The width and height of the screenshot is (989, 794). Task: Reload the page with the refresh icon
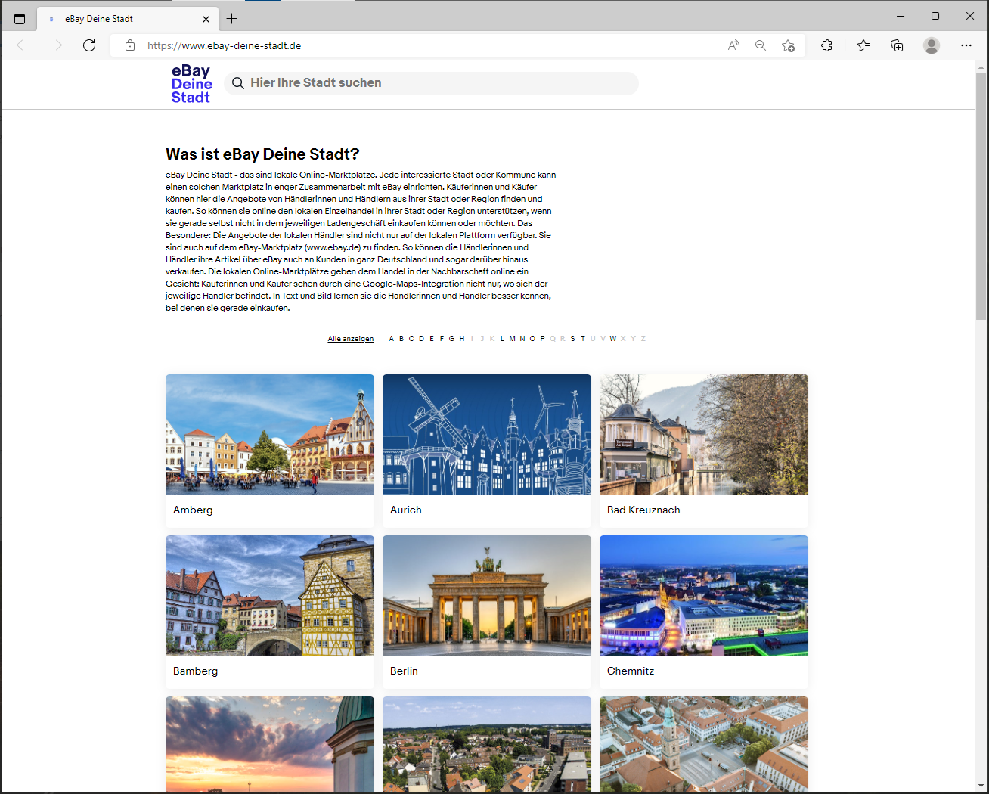pyautogui.click(x=89, y=45)
